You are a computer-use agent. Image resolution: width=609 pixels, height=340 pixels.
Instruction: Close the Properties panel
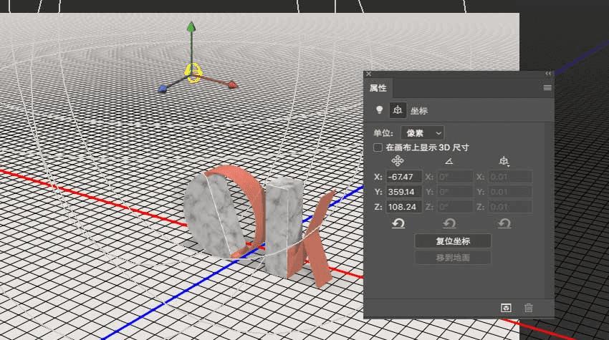[368, 74]
